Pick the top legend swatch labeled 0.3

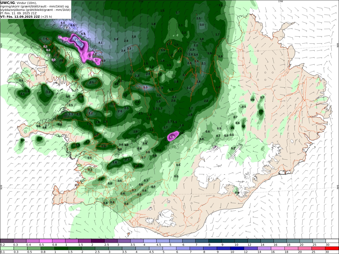(x=20, y=241)
